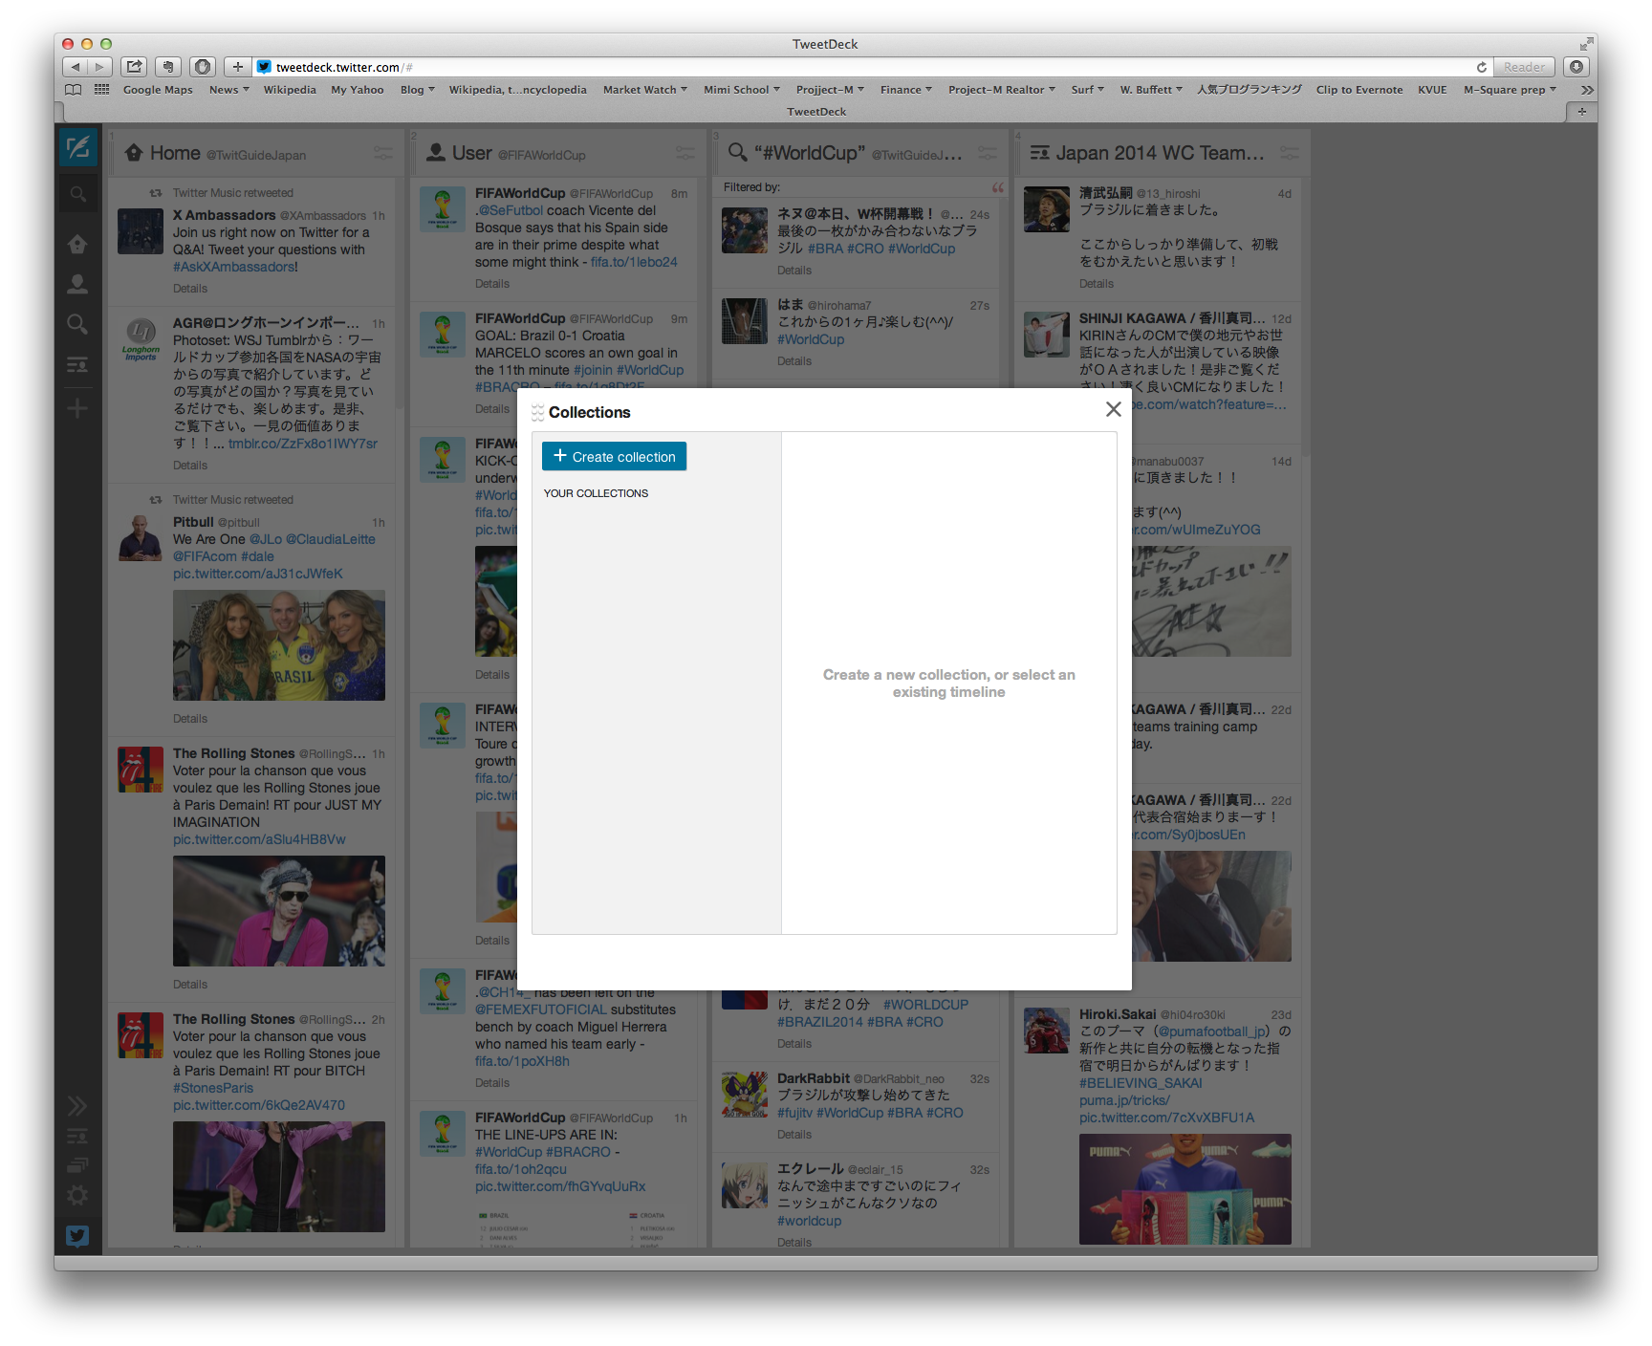Click the Twitter bird logo in sidebar
The image size is (1652, 1346).
pyautogui.click(x=77, y=1236)
